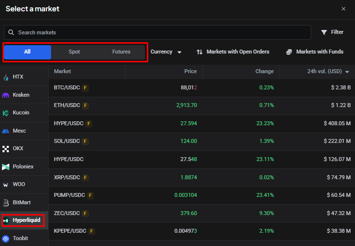Click futures F badge on KPEPE/USDC

coord(92,231)
